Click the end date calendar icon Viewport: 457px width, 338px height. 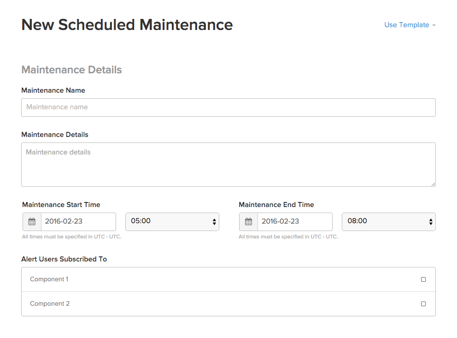[248, 222]
